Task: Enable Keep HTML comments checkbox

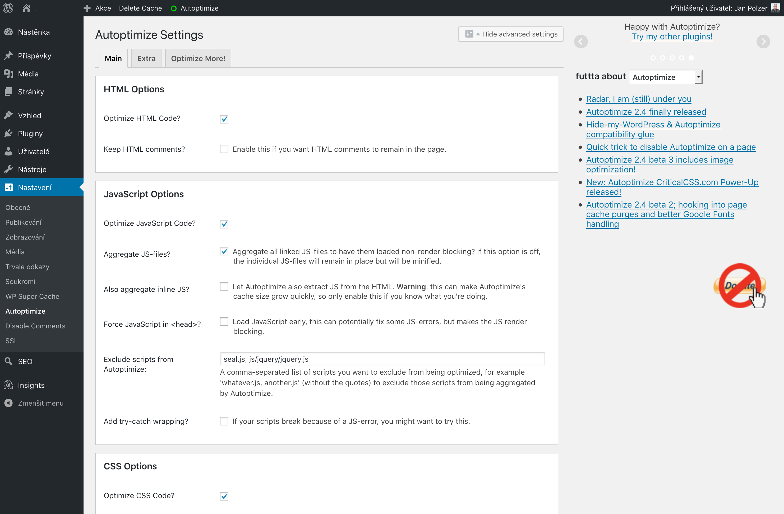Action: tap(224, 149)
